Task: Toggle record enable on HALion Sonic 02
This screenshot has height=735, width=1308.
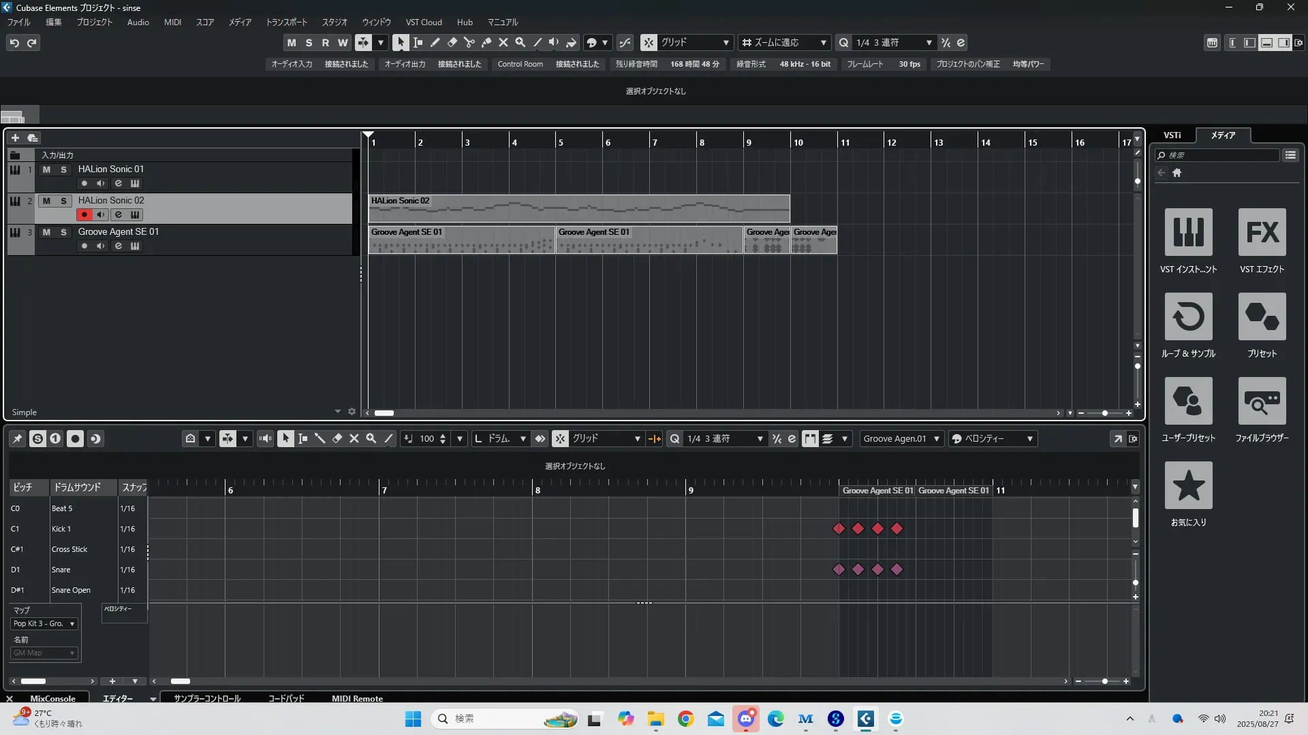Action: tap(84, 215)
